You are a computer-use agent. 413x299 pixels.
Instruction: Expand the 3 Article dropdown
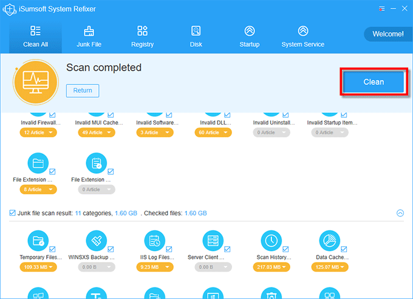tap(155, 132)
